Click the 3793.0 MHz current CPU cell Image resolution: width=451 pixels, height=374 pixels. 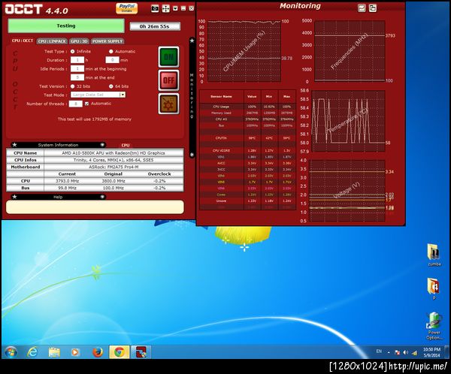pos(67,181)
